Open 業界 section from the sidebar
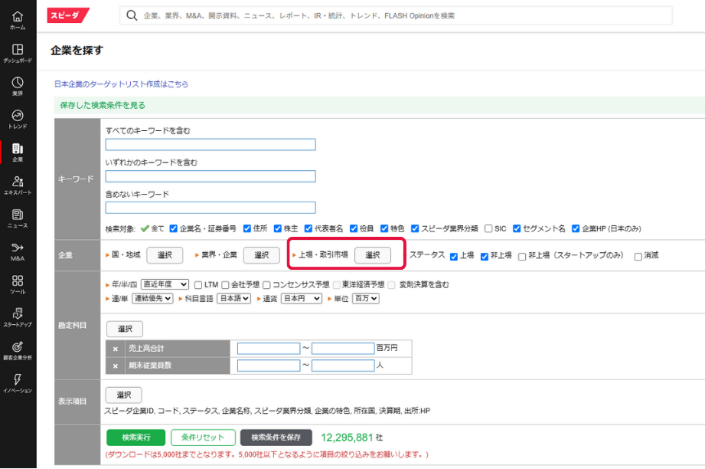 pyautogui.click(x=17, y=88)
